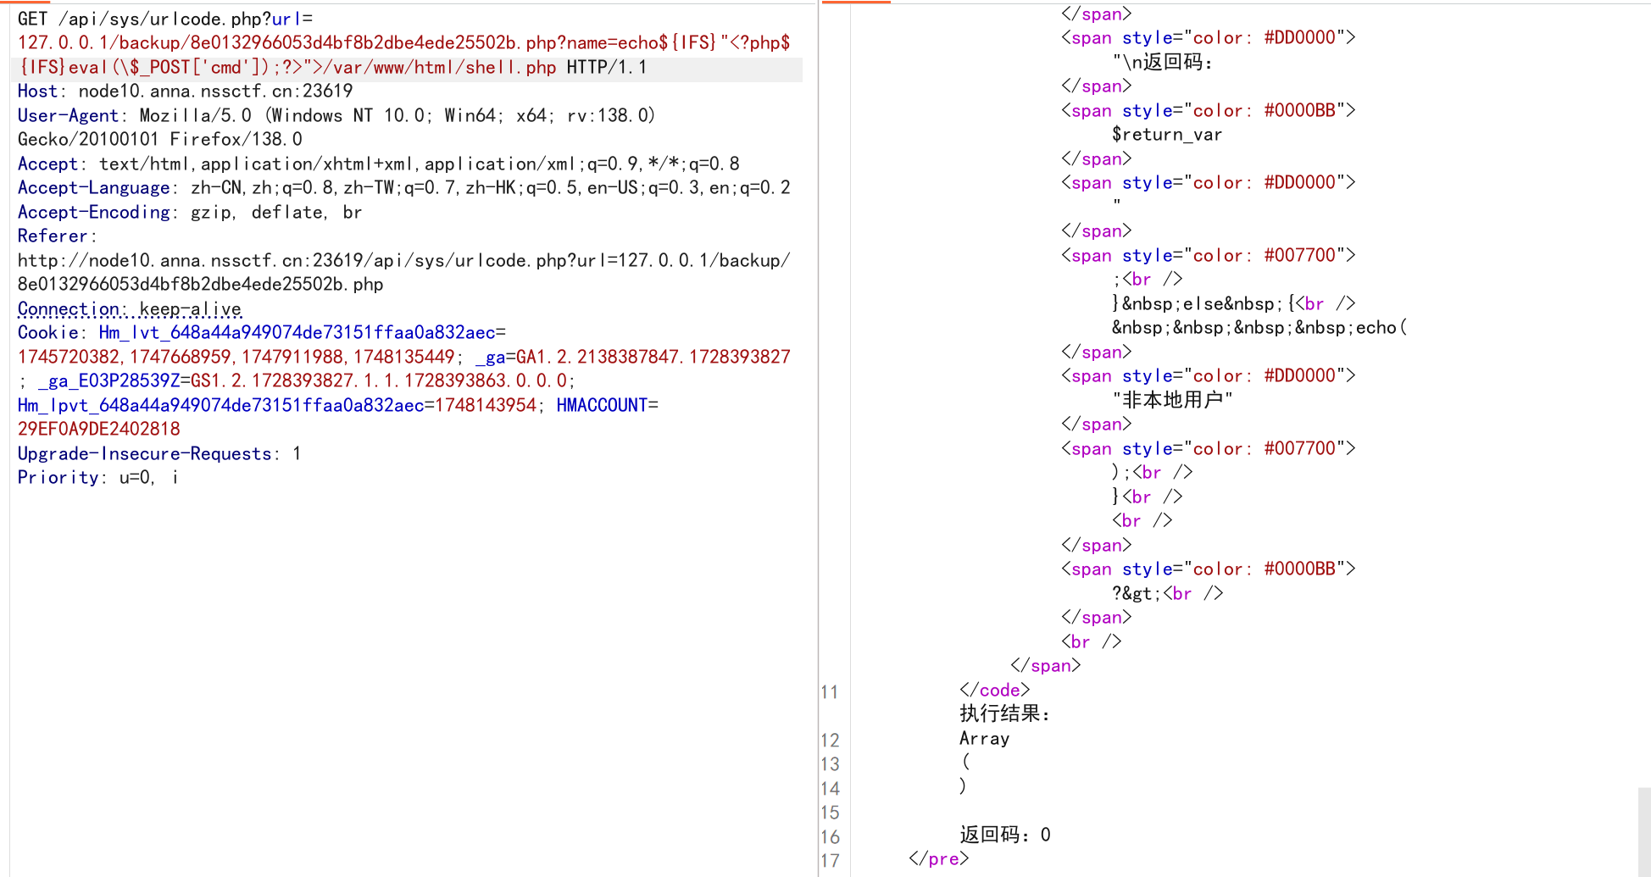
Task: Click the vertical divider between the two panes
Action: coord(817,424)
